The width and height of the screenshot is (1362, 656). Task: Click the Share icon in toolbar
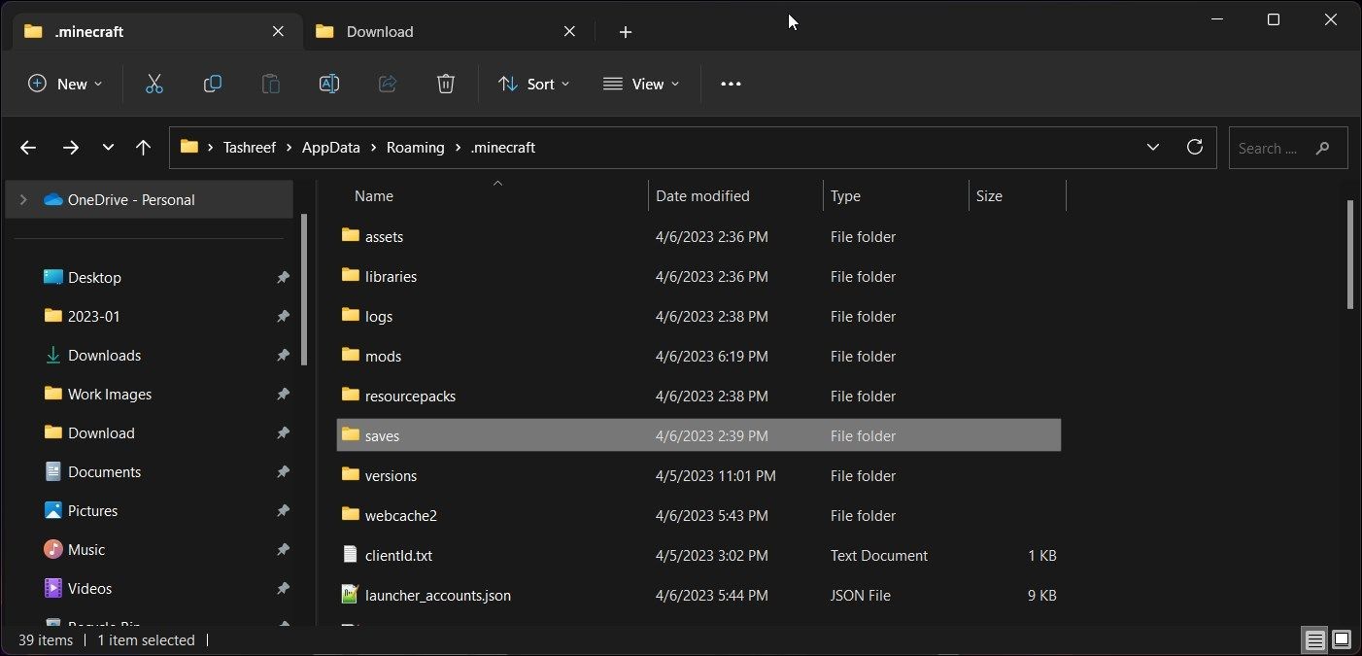388,85
